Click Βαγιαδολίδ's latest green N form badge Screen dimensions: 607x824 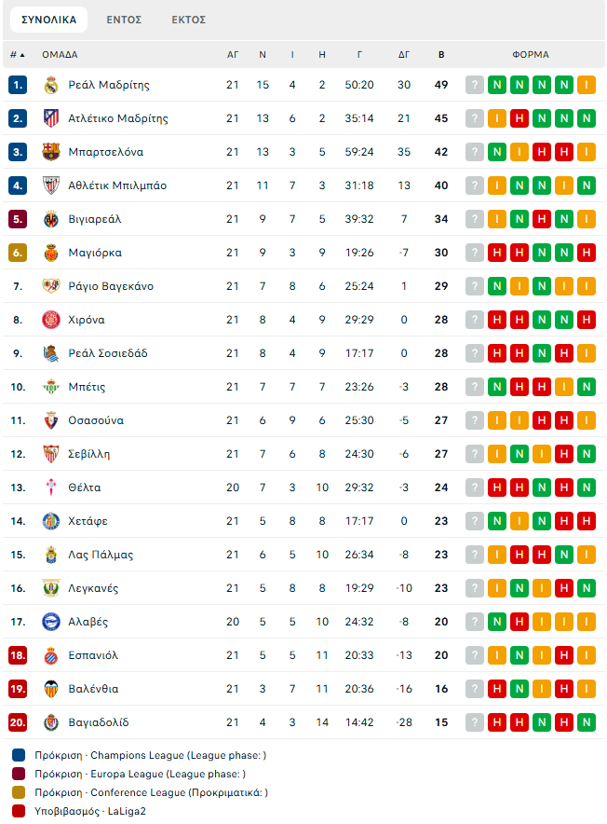(x=587, y=722)
